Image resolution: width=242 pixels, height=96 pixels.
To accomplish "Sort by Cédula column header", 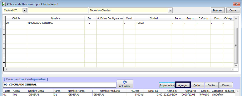I will pyautogui.click(x=16, y=18).
